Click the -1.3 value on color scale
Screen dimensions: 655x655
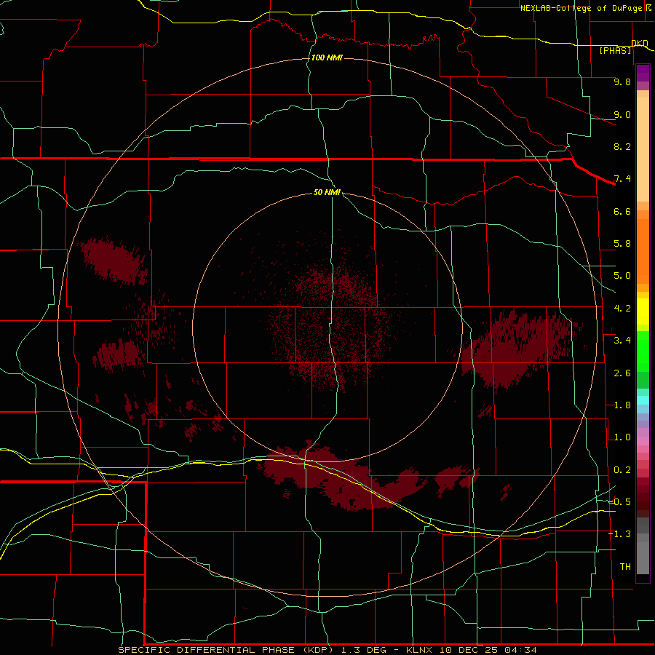pos(619,534)
